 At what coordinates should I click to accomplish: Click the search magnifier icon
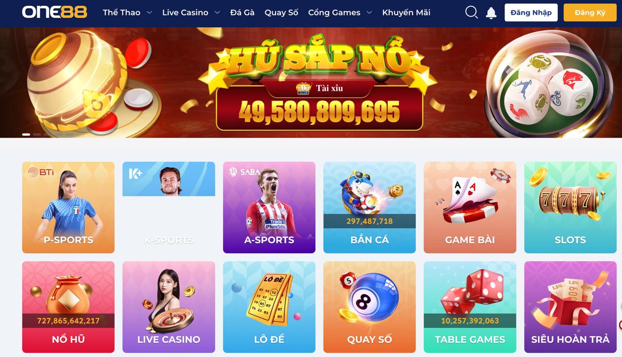coord(471,13)
